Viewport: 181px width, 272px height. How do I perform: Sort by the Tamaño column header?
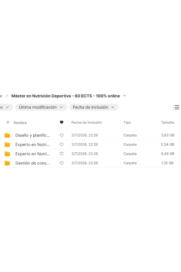[x=167, y=123]
